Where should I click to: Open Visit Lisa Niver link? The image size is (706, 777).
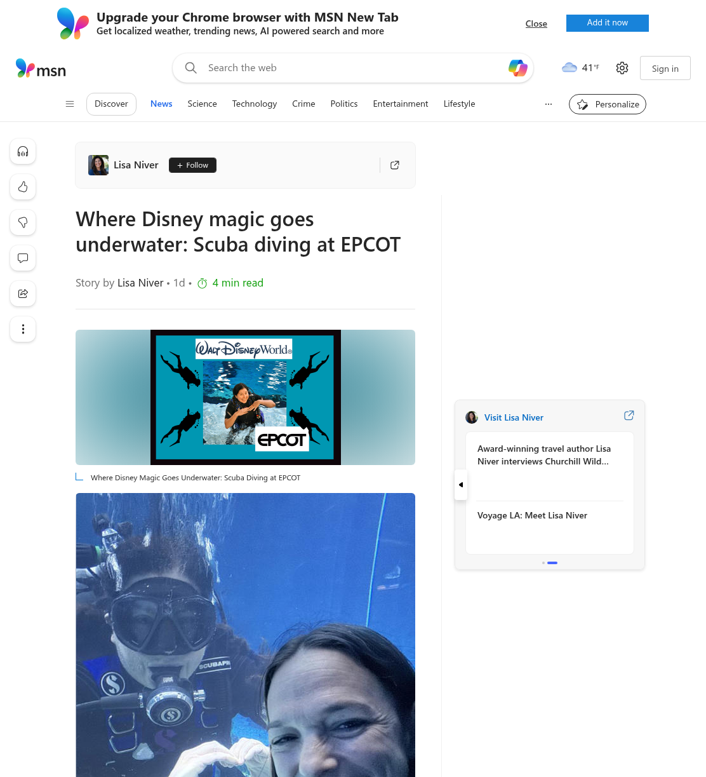514,417
